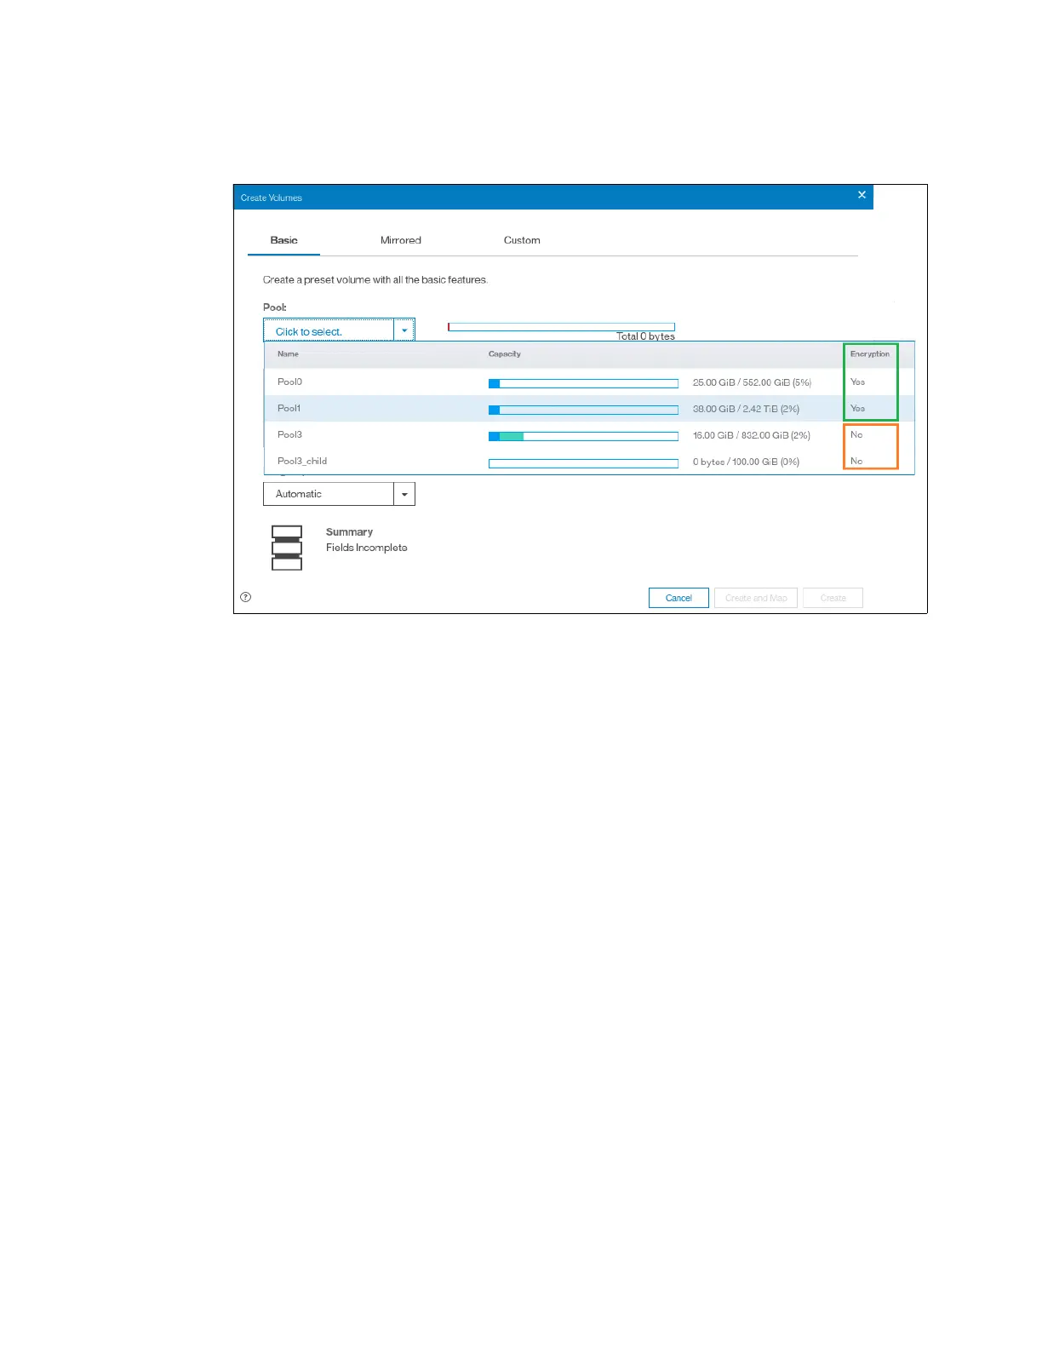
Task: Click Pool3_child capacity bar
Action: (583, 463)
